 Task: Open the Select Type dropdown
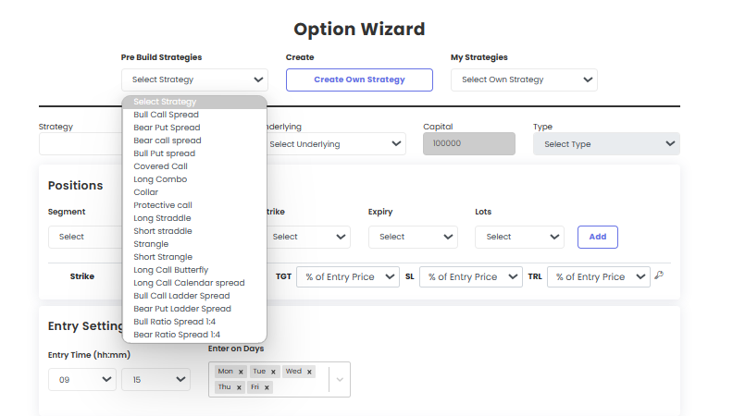point(606,144)
